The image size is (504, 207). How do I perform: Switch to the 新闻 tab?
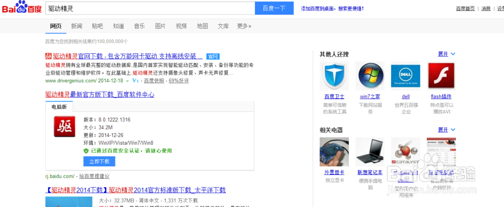click(77, 26)
